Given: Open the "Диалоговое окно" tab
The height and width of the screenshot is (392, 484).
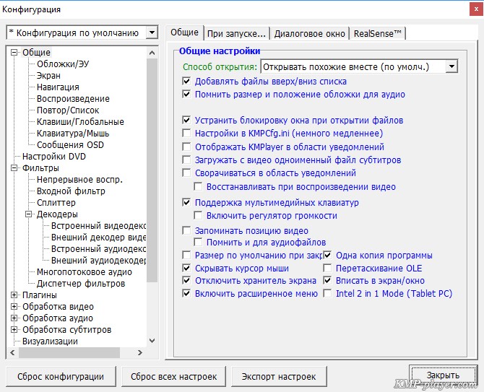Looking at the screenshot, I should click(x=310, y=34).
